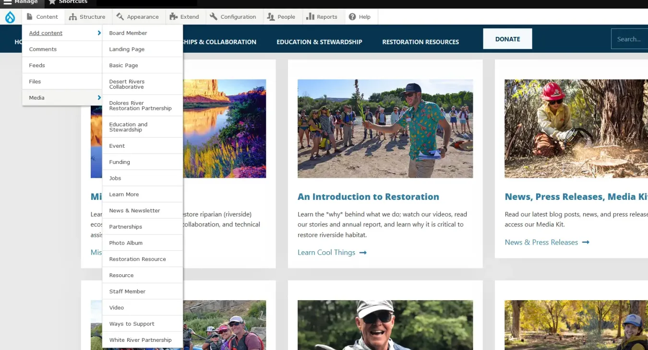The width and height of the screenshot is (648, 350).
Task: Choose Photo Album content type
Action: pyautogui.click(x=143, y=243)
